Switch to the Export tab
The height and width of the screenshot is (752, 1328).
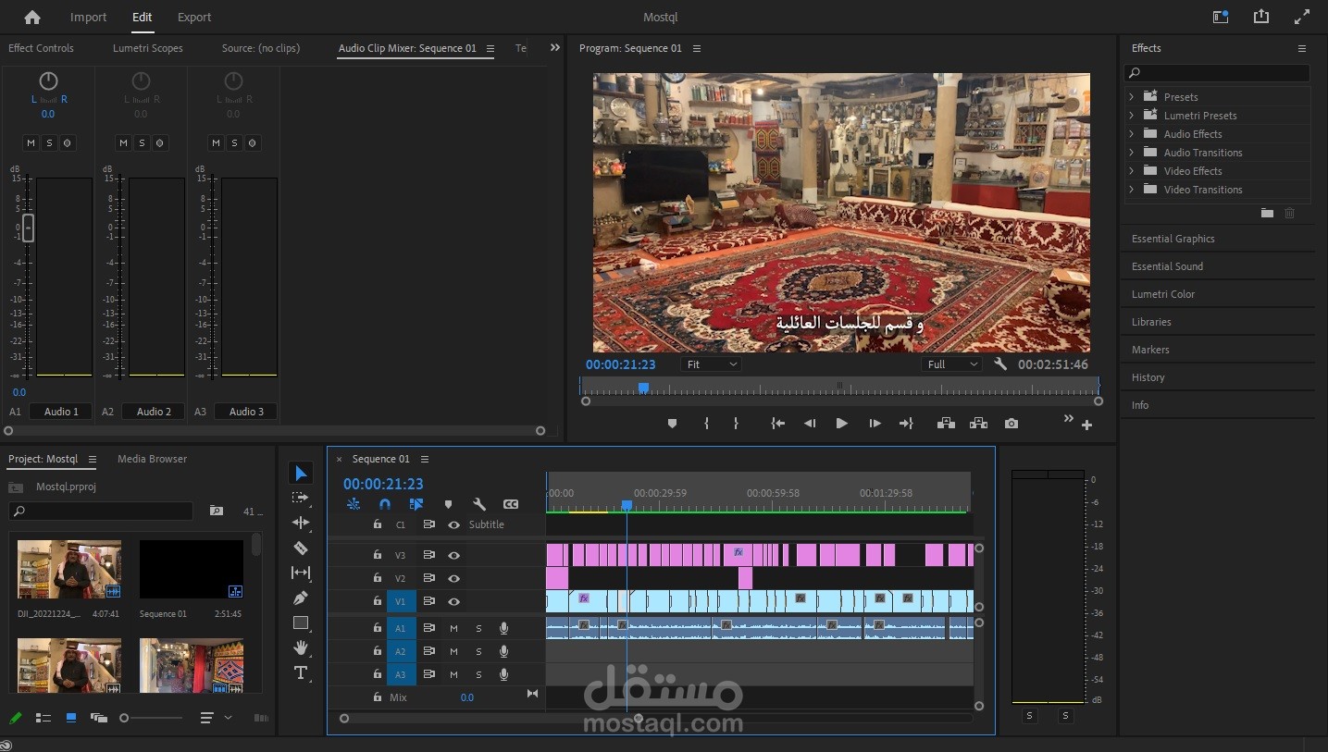pos(194,17)
